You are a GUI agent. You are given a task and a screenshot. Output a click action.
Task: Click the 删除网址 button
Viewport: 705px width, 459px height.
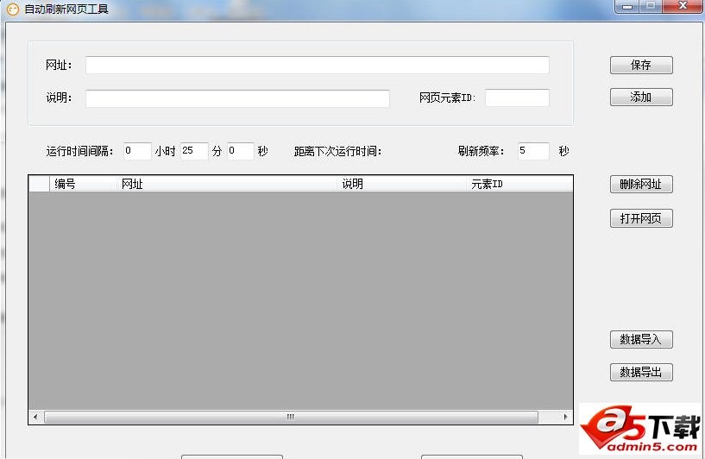click(x=641, y=185)
